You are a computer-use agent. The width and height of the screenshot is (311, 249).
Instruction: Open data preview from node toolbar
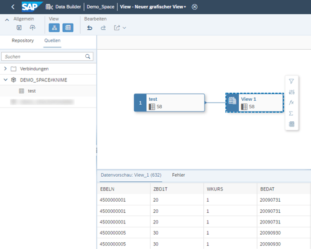292,125
